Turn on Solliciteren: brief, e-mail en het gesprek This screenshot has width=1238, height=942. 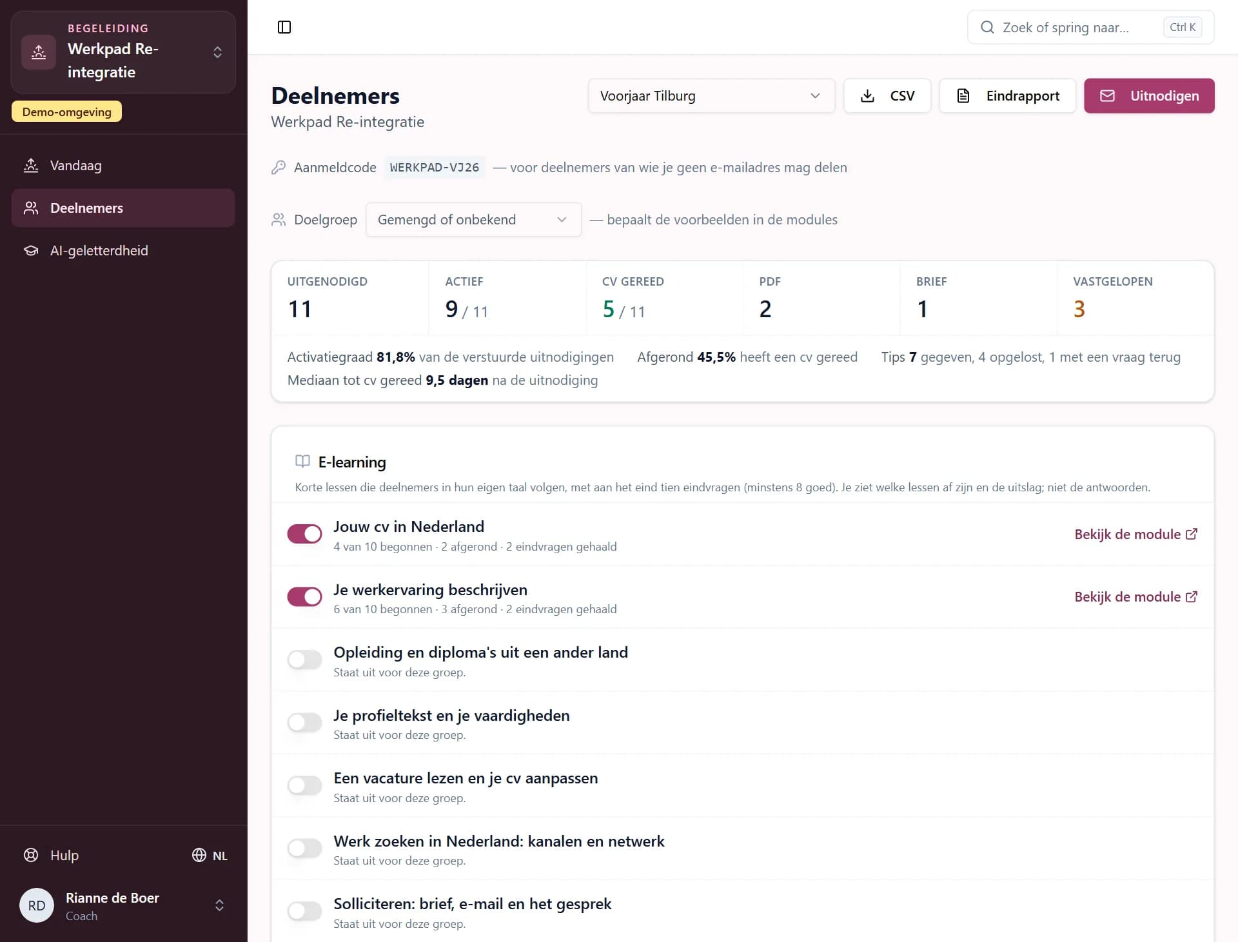click(x=304, y=911)
